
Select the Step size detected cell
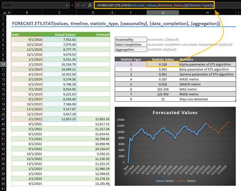click(207, 99)
